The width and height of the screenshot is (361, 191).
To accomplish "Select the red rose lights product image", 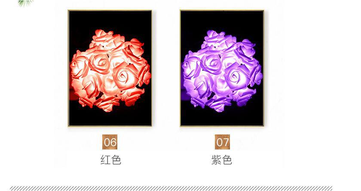I will click(110, 68).
